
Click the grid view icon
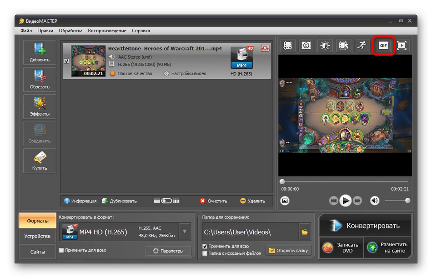point(176,201)
